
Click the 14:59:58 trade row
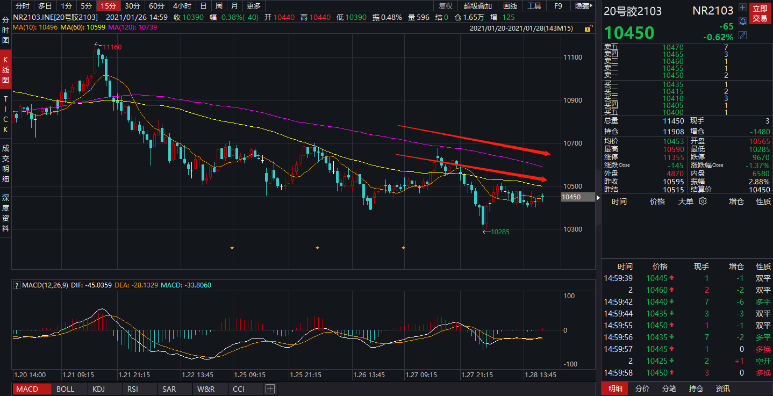coord(687,372)
